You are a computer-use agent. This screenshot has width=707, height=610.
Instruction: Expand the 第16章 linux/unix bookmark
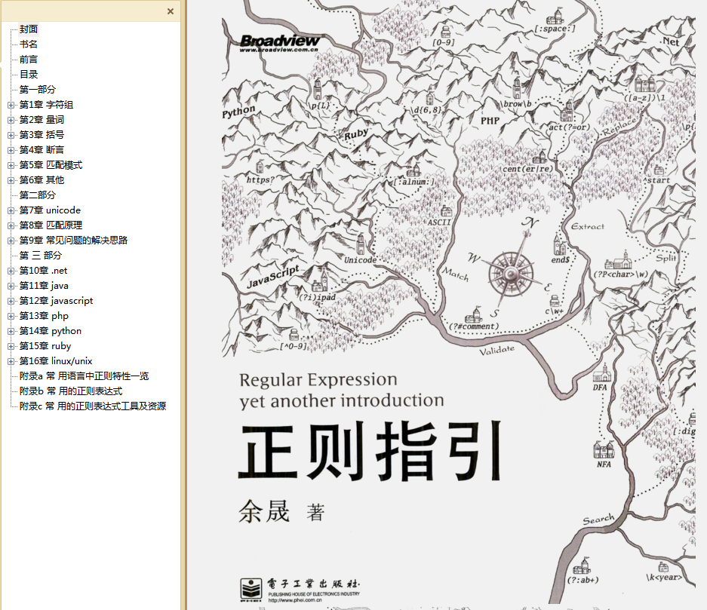(11, 361)
